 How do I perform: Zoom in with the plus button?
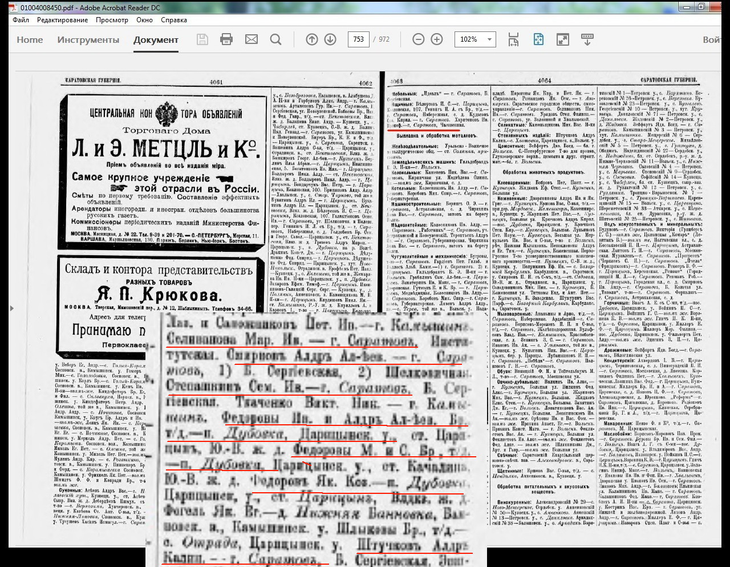(x=437, y=39)
